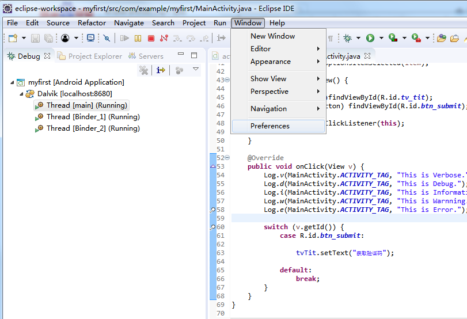Click the green Run button
Viewport: 467px width, 319px height.
[370, 38]
